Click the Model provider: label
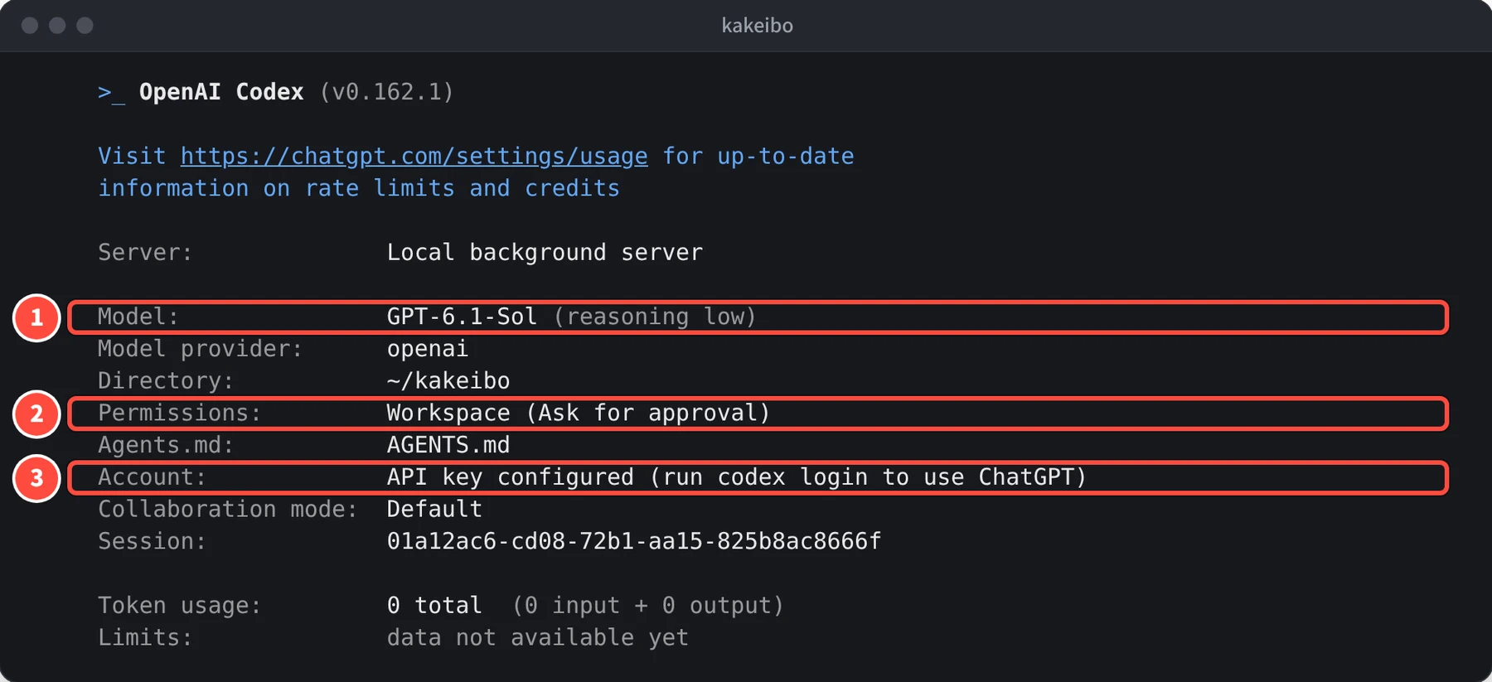 pos(201,349)
